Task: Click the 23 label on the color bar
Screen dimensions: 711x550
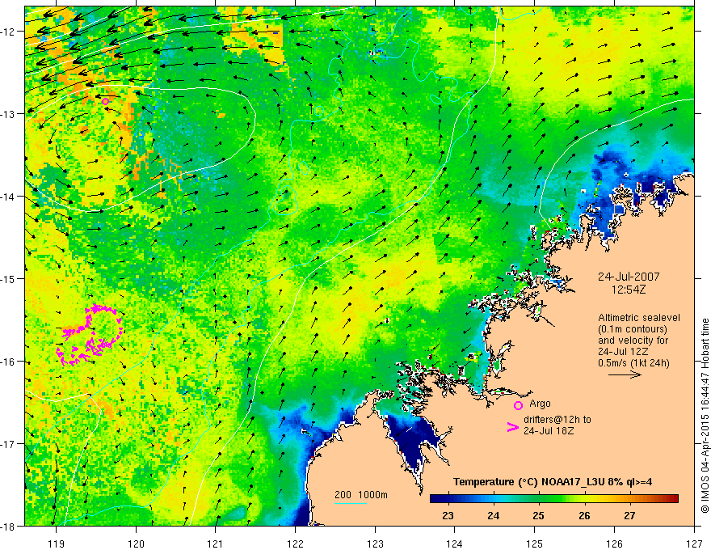Action: tap(448, 515)
